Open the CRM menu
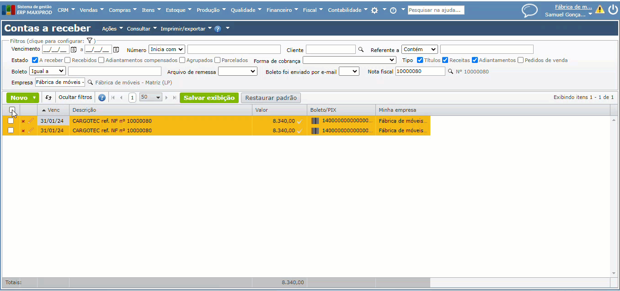Screen dimensions: 620x291 66,10
